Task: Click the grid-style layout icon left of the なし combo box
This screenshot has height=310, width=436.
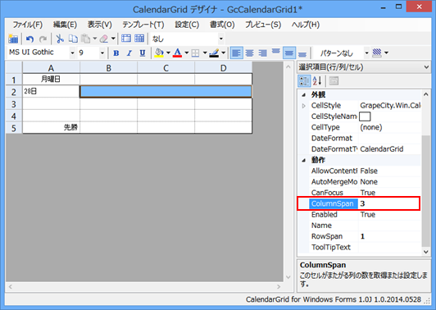Action: pos(139,39)
